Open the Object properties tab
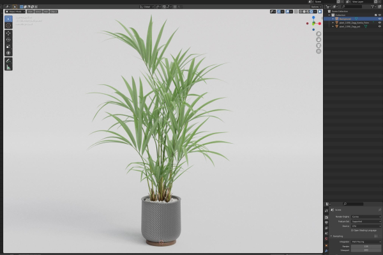 327,245
